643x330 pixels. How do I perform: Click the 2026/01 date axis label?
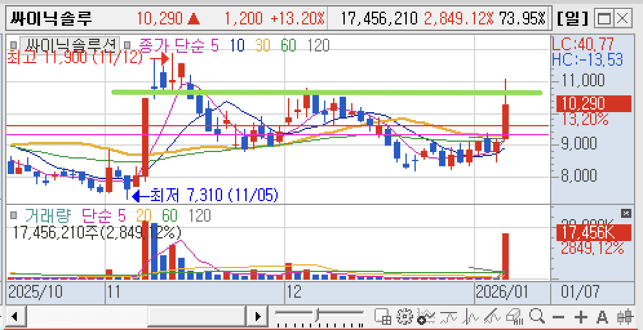tap(502, 292)
